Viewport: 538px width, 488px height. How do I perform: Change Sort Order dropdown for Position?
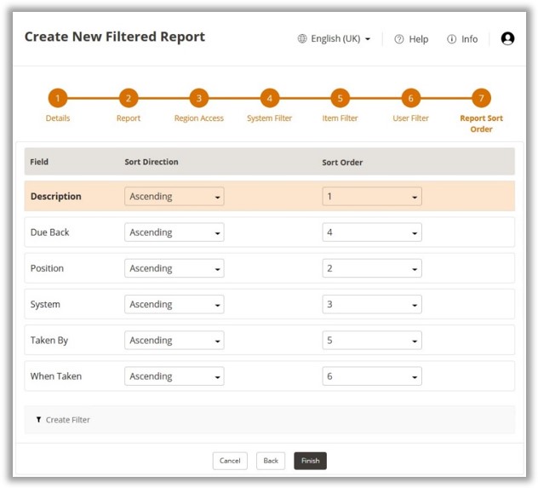371,268
